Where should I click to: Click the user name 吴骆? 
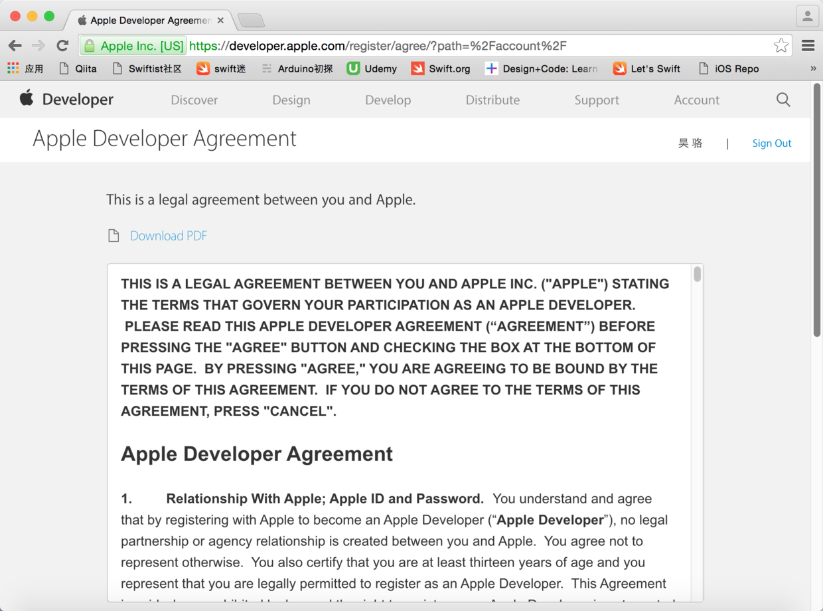[x=690, y=143]
